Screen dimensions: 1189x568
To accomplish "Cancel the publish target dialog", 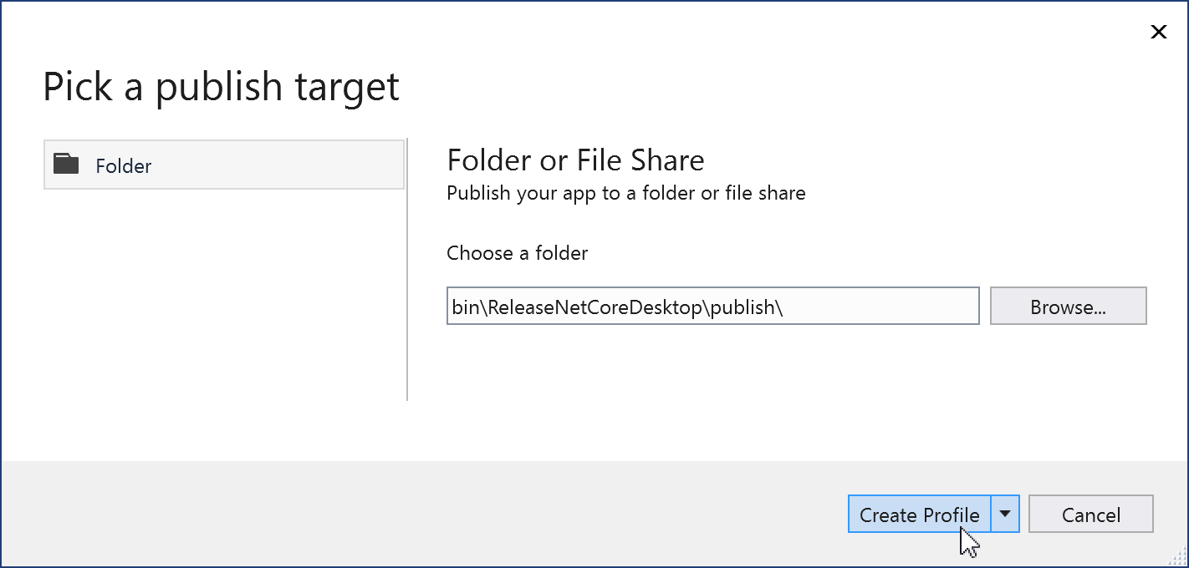I will pyautogui.click(x=1091, y=514).
